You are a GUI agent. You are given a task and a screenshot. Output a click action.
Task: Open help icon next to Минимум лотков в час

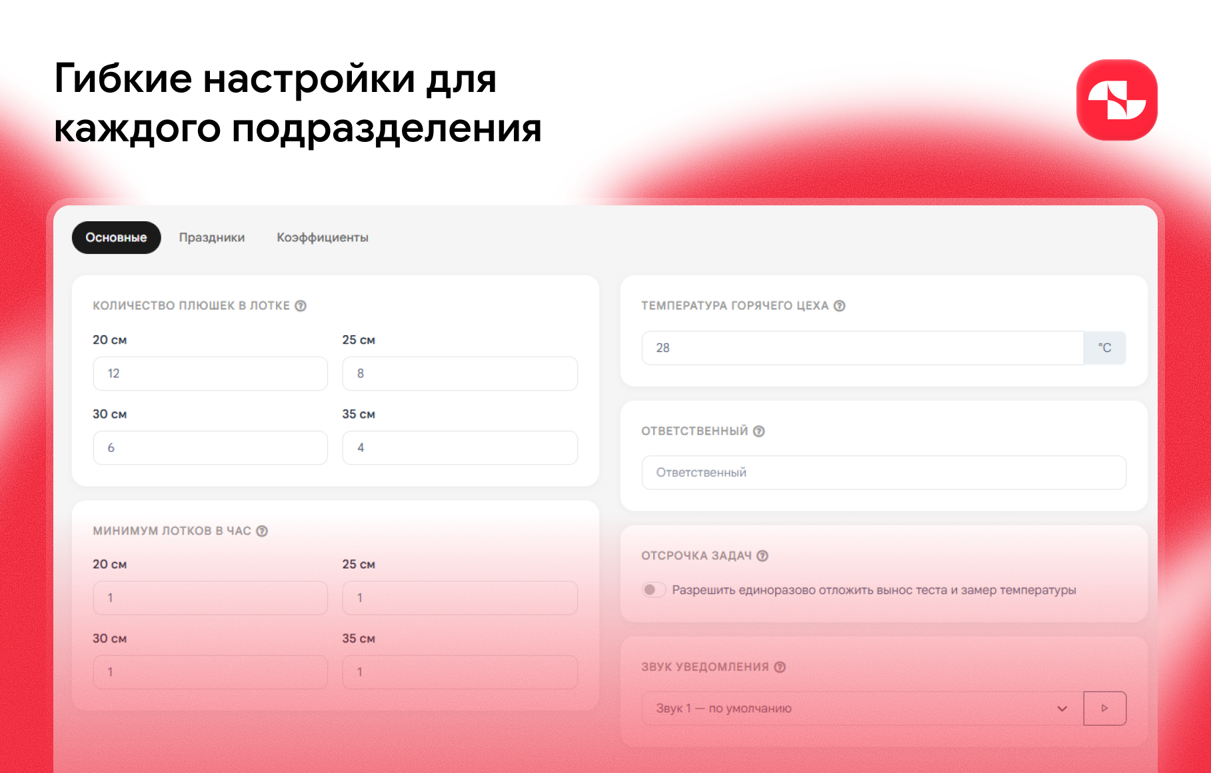(262, 531)
